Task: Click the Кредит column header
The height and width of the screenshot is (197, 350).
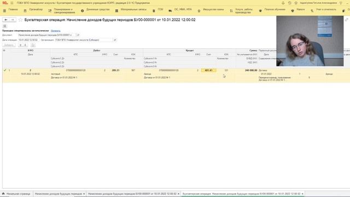Action: 190,50
